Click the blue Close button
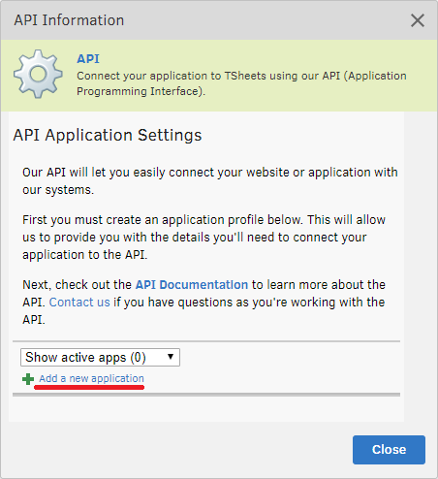Viewport: 438px width, 479px height. click(x=389, y=450)
